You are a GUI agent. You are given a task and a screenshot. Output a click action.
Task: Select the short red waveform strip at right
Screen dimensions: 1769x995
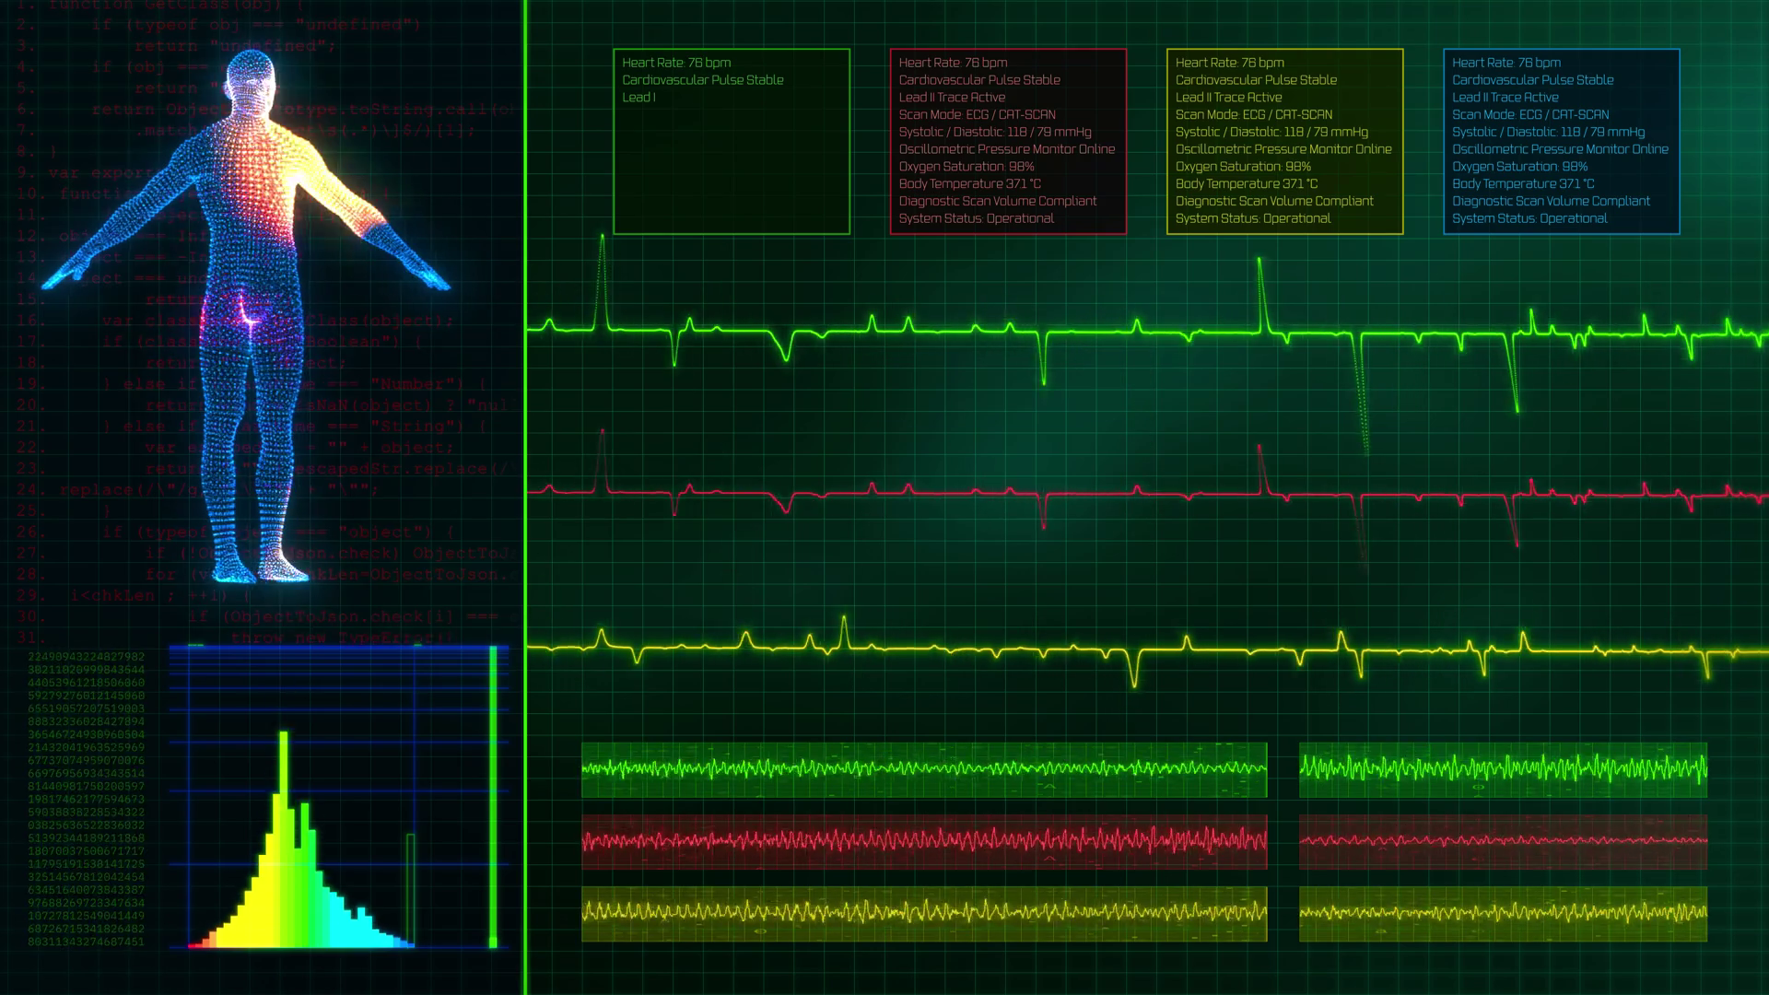1502,840
